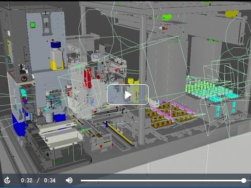The height and width of the screenshot is (188, 251).
Task: Click the large play button overlay
Action: pyautogui.click(x=128, y=95)
